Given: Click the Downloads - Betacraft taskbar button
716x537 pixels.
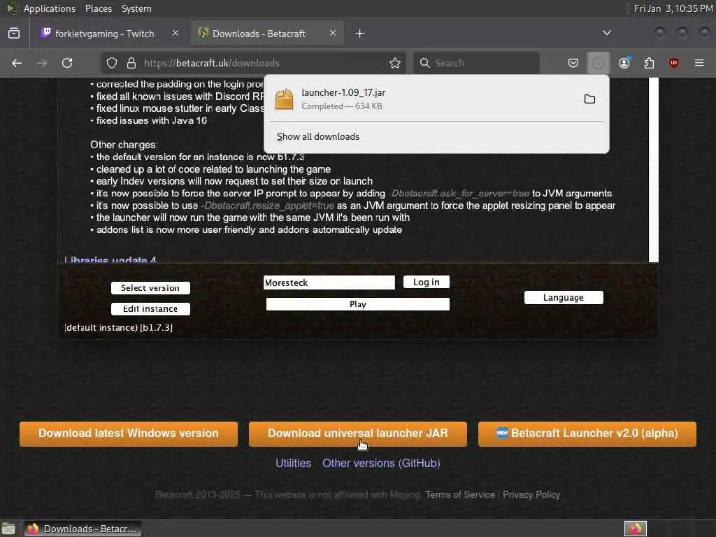Looking at the screenshot, I should 83,529.
